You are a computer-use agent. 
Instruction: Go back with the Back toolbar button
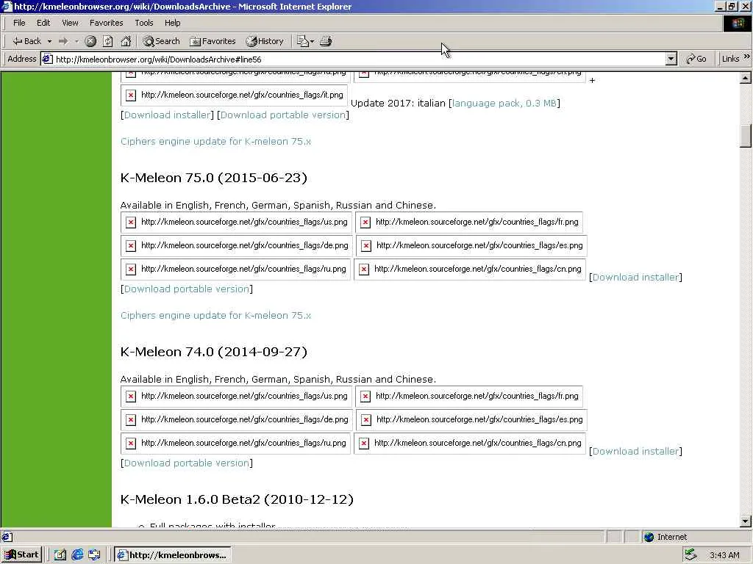coord(26,41)
